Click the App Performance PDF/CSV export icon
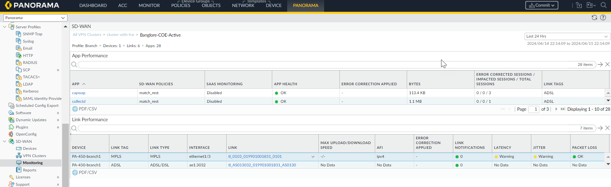The height and width of the screenshot is (187, 611). pos(75,109)
